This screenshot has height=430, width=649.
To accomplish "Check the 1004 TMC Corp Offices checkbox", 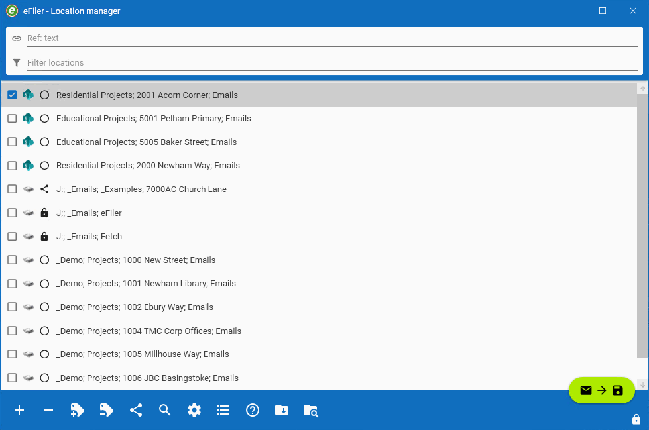I will pyautogui.click(x=12, y=331).
